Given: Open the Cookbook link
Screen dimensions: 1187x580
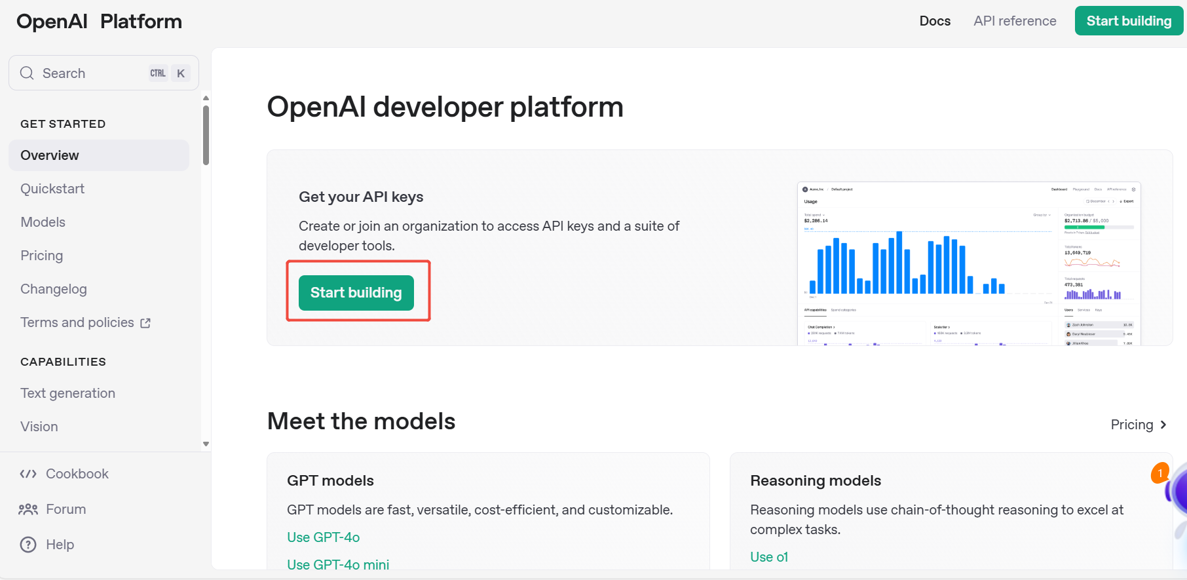Looking at the screenshot, I should 77,474.
